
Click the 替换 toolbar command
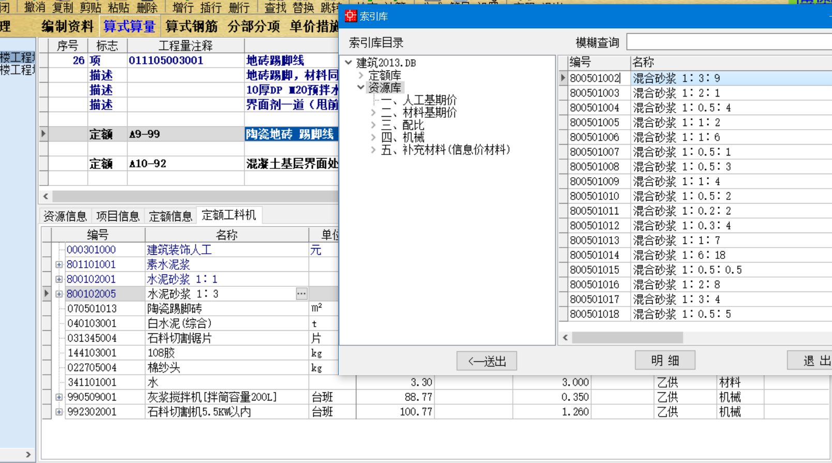(303, 7)
